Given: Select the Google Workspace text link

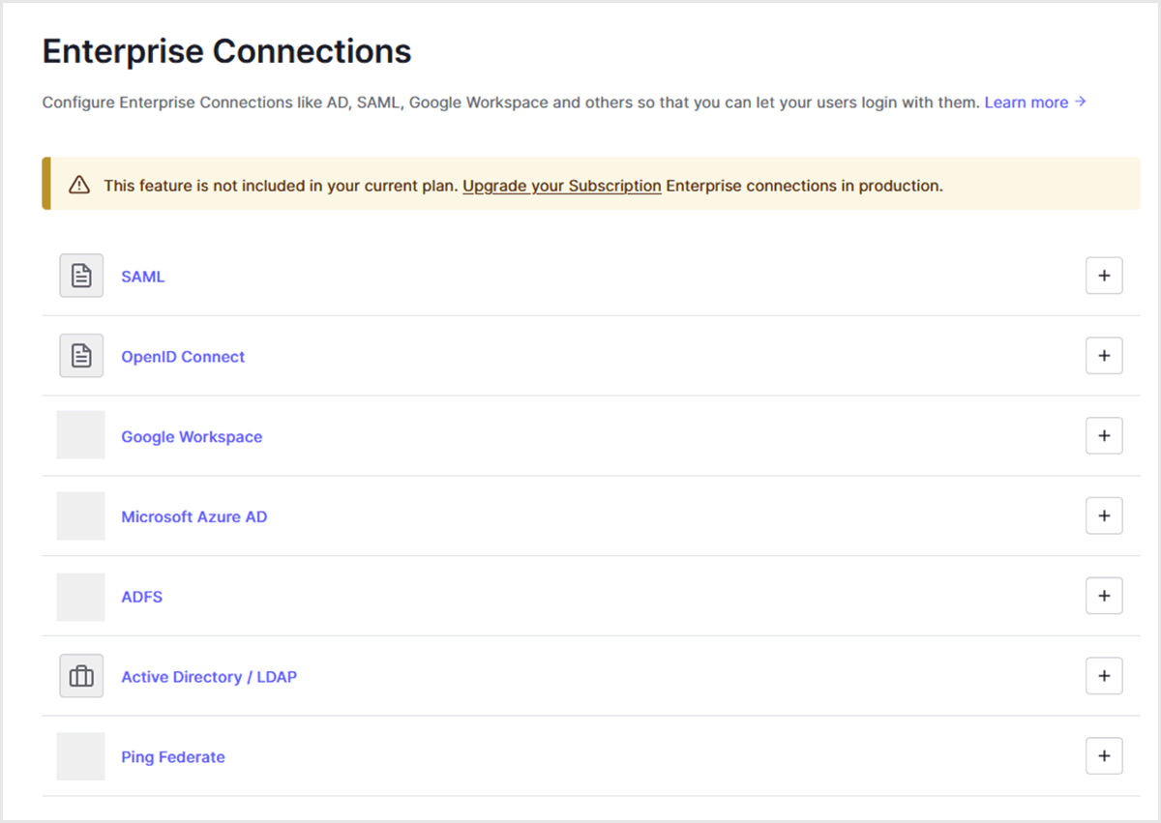Looking at the screenshot, I should point(192,437).
